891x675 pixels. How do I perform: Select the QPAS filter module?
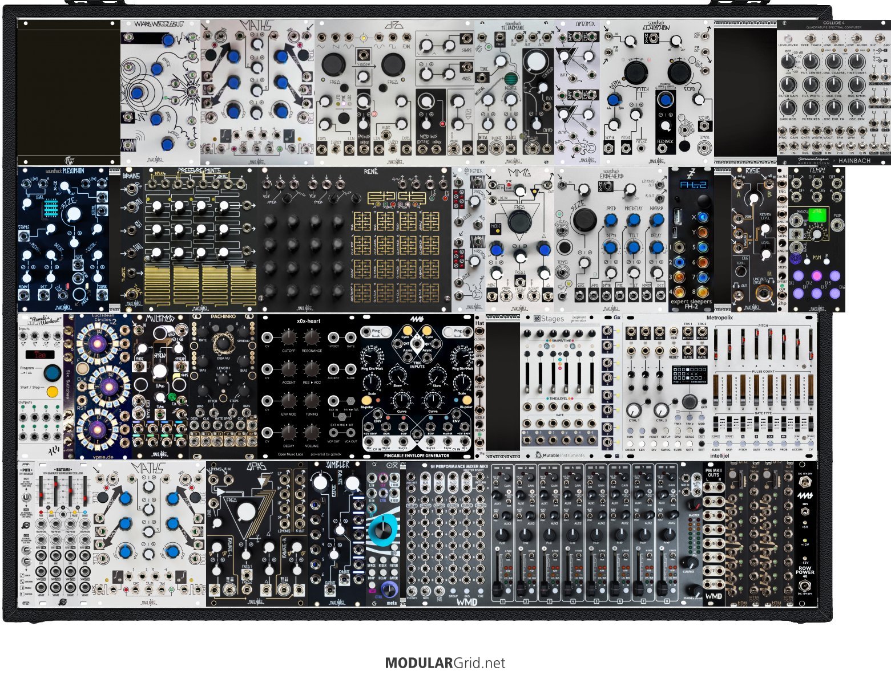257,533
